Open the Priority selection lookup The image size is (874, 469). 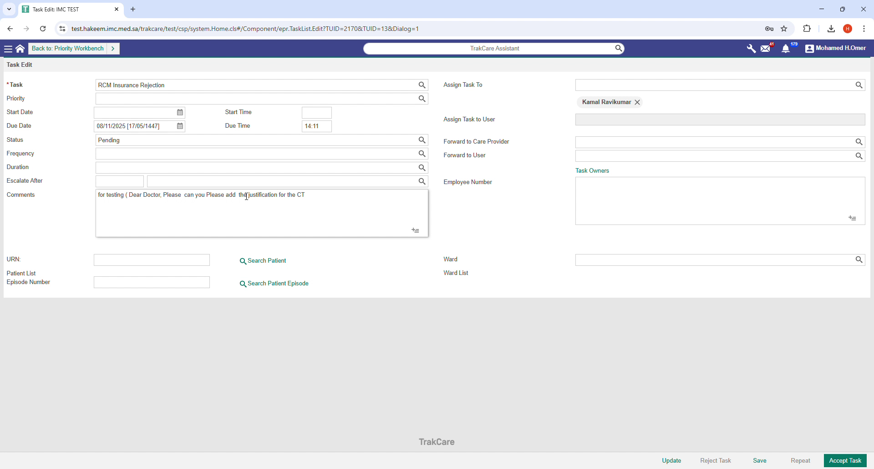click(x=422, y=99)
